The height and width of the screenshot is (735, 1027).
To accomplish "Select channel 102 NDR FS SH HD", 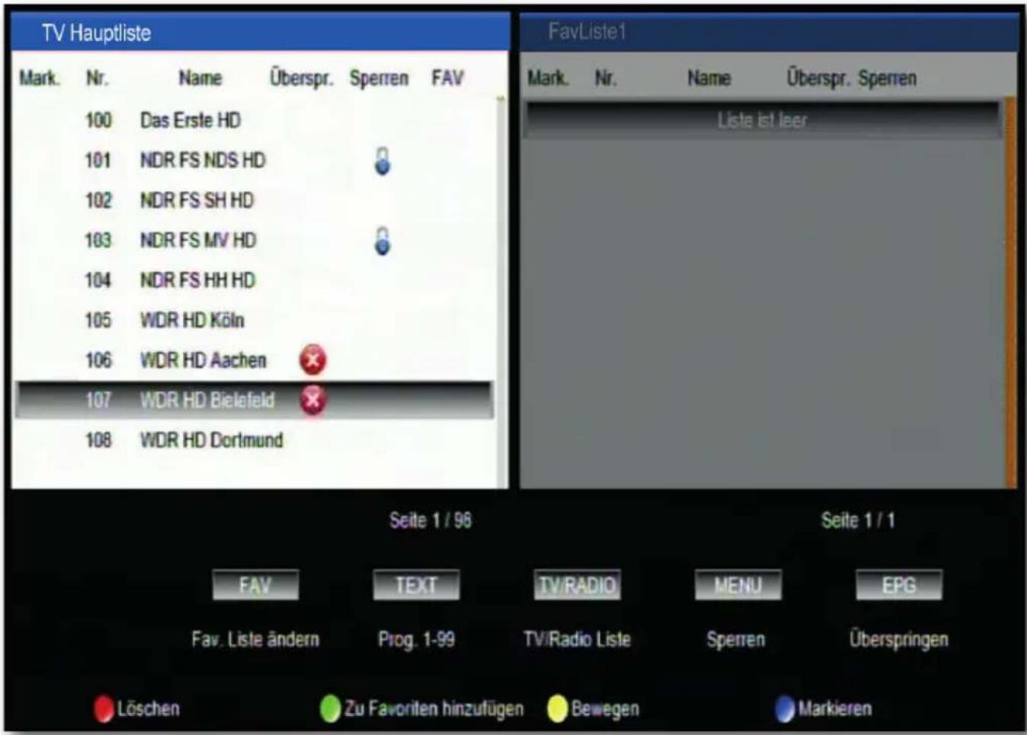I will pos(254,200).
